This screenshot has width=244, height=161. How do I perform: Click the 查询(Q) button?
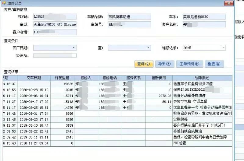pos(144,64)
